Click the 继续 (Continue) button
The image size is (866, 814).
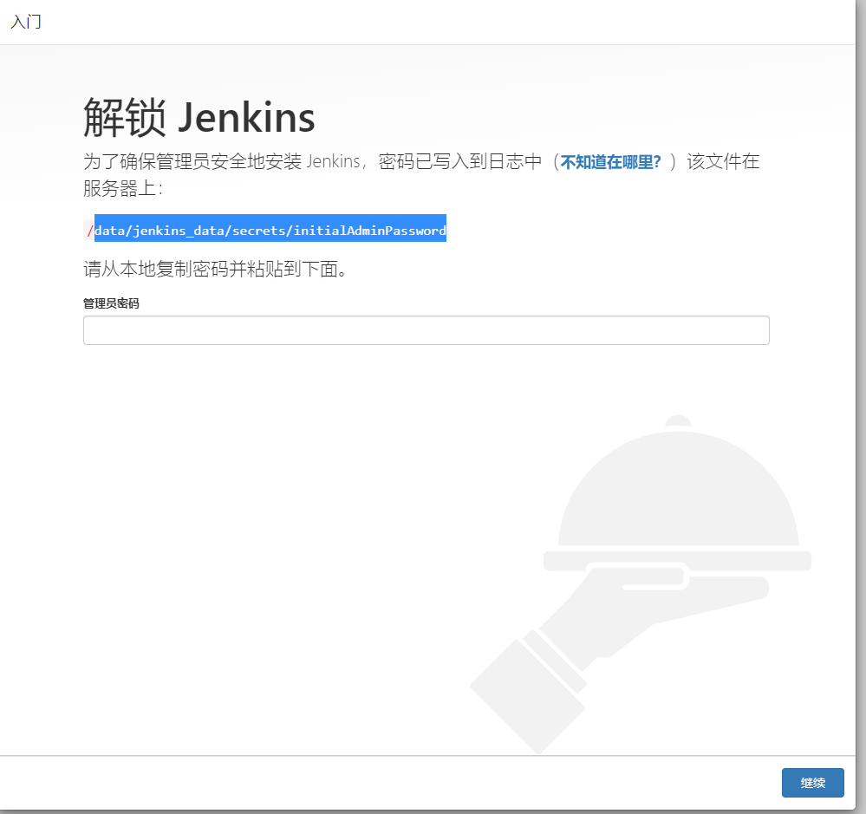tap(812, 783)
